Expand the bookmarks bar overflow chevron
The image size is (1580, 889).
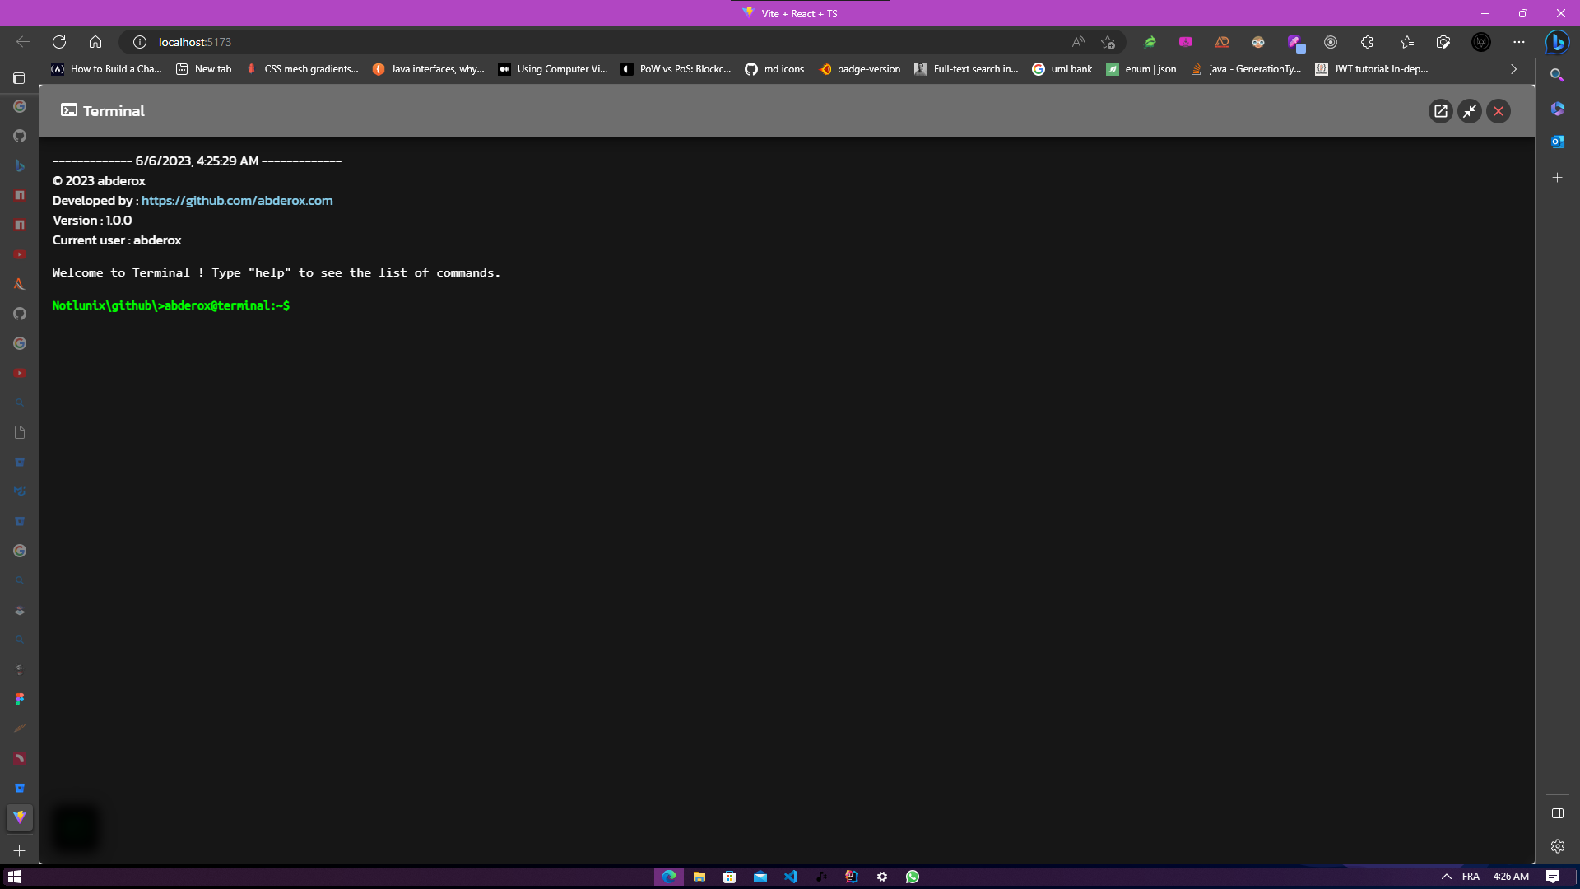pyautogui.click(x=1513, y=69)
